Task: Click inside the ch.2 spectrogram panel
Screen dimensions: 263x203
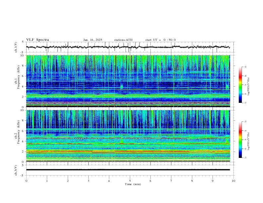Action: (x=128, y=136)
